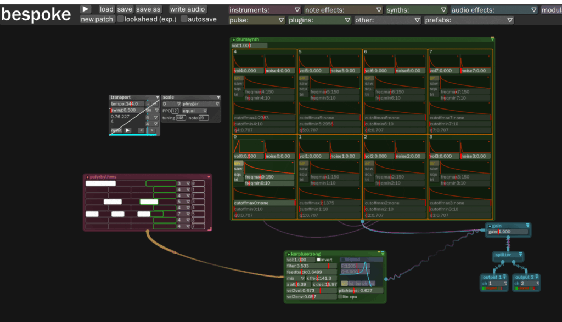Click the PPO 12 input field
The image size is (562, 322).
pos(175,111)
